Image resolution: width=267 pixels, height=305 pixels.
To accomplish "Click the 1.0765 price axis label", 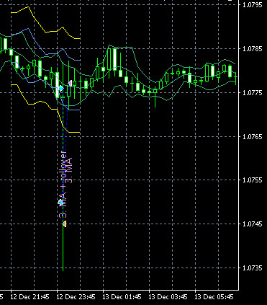I will [253, 137].
